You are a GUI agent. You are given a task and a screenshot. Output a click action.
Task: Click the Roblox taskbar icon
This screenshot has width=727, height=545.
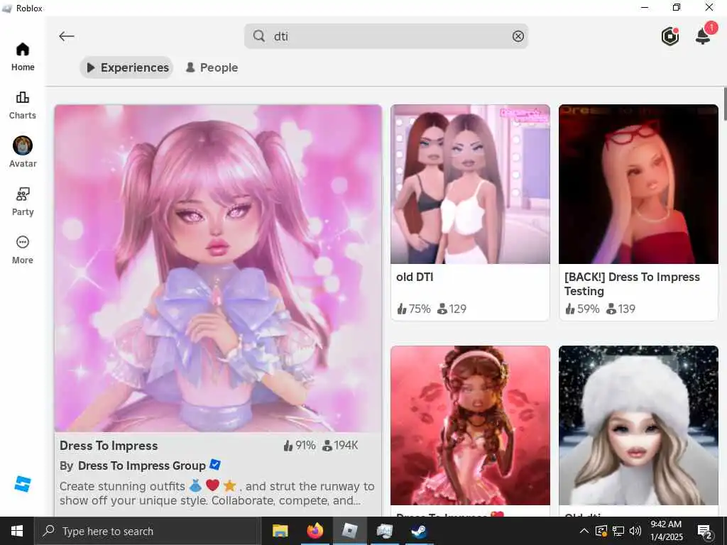coord(349,531)
